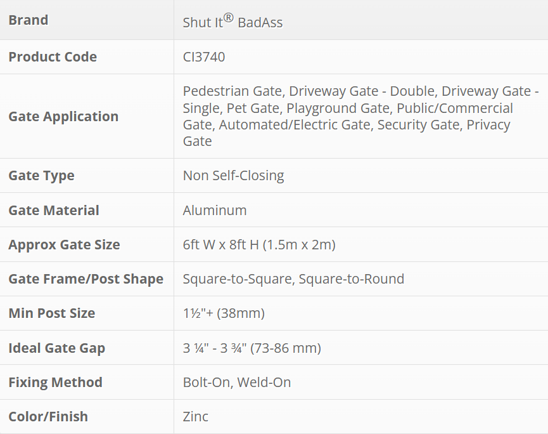Select the Square-to-Square, Square-to-Round value
Viewport: 548px width, 434px height.
pyautogui.click(x=293, y=279)
